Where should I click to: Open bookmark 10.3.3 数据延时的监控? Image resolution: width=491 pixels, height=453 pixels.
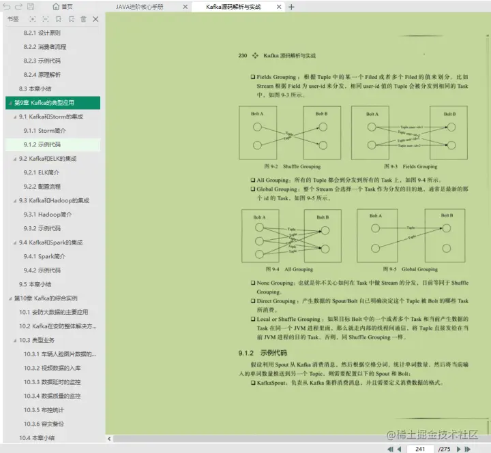(x=52, y=382)
